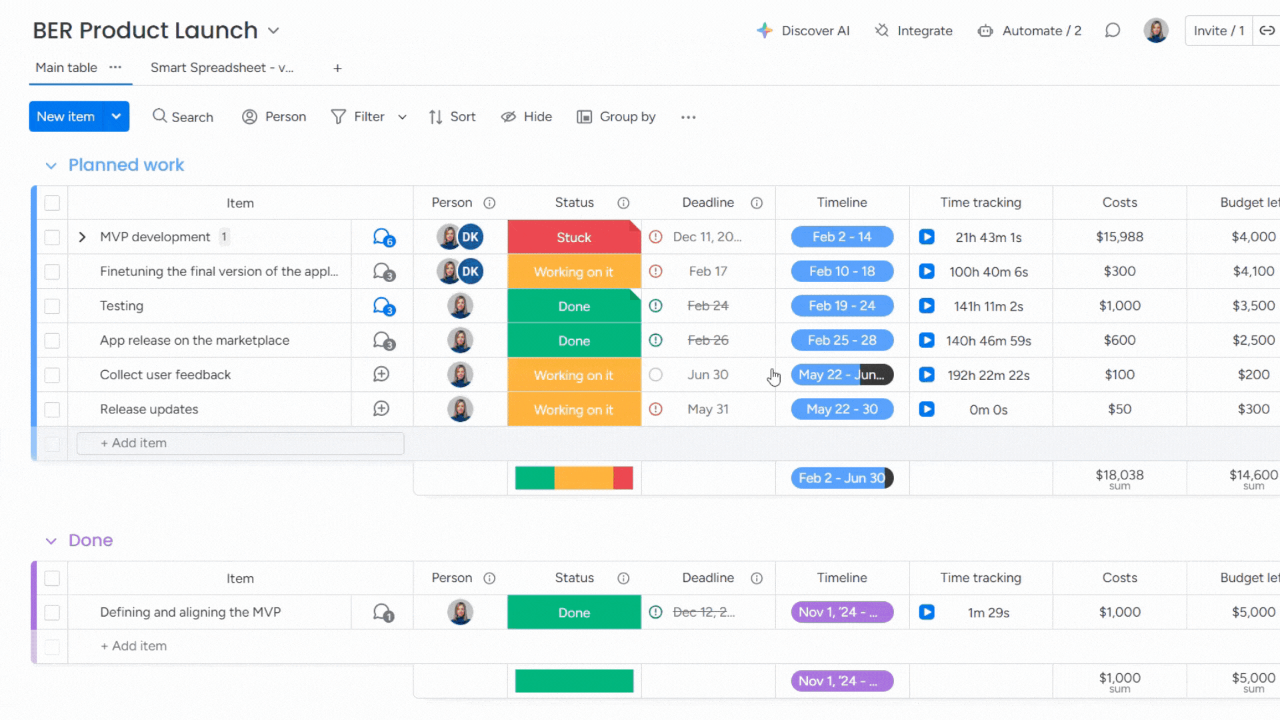Screen dimensions: 1280x720
Task: Tick checkbox for Defining and aligning MVP
Action: (52, 613)
